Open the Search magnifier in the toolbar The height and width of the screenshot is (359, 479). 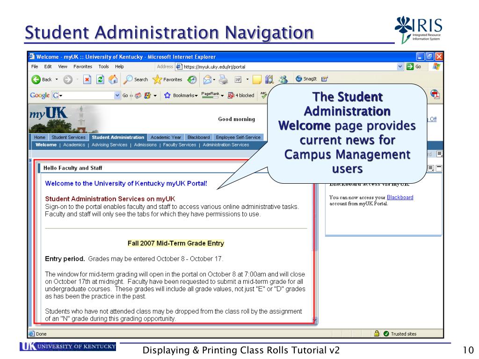(136, 79)
